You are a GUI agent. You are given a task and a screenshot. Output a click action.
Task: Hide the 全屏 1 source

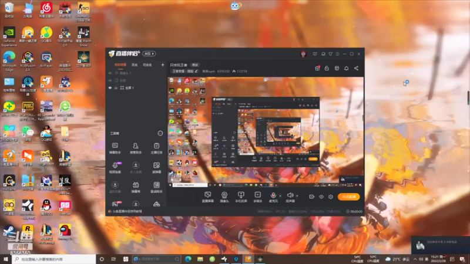pyautogui.click(x=110, y=87)
